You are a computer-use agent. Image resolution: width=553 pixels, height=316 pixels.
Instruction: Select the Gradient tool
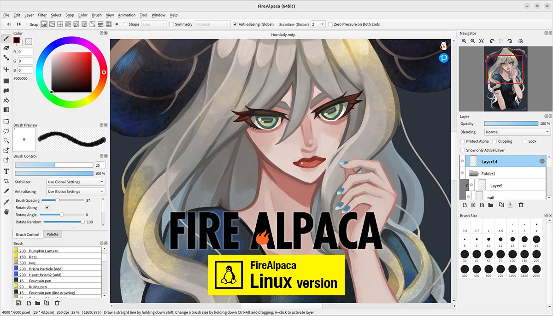click(x=6, y=110)
